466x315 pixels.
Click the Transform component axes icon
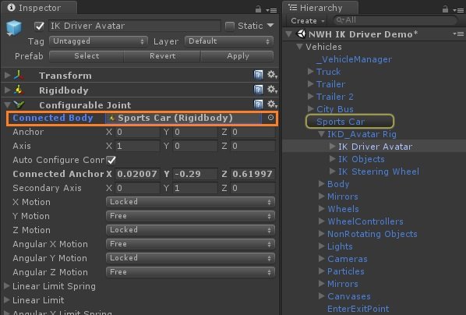[x=19, y=75]
